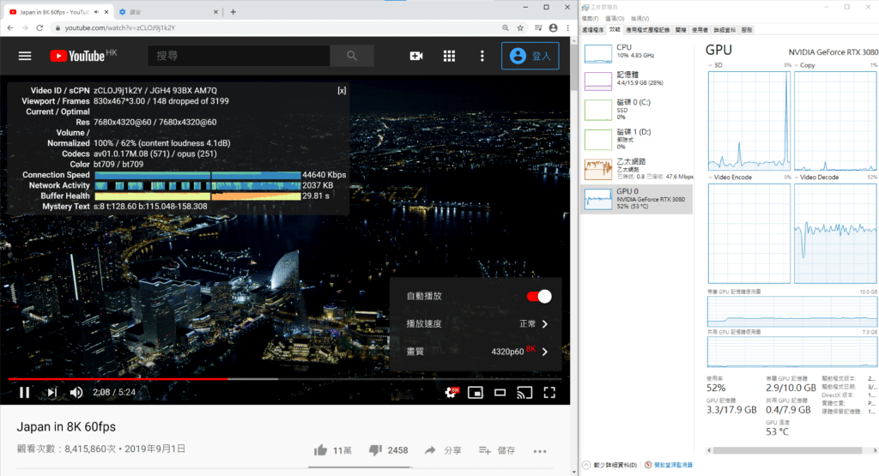The height and width of the screenshot is (476, 879).
Task: Open the YouTube hamburger guide menu
Action: point(25,56)
